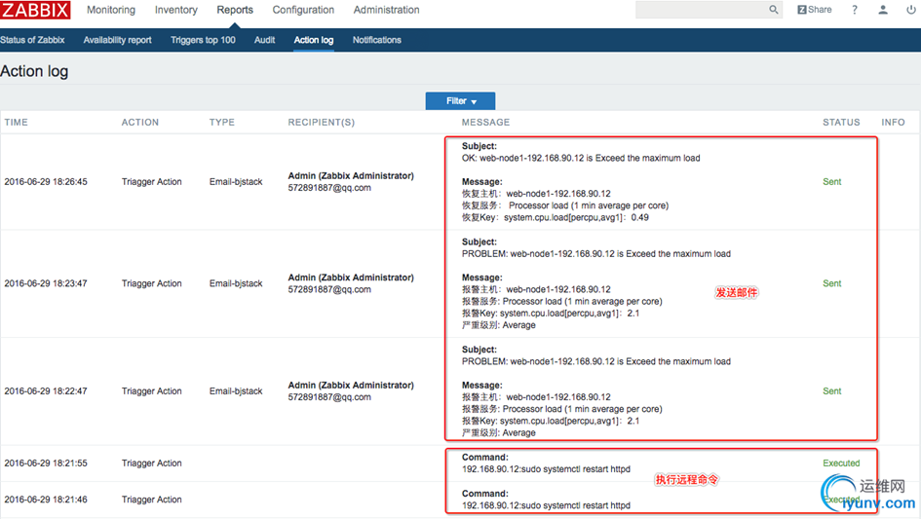Select timestamp 2016-06-29 18:22:47

tap(46, 391)
